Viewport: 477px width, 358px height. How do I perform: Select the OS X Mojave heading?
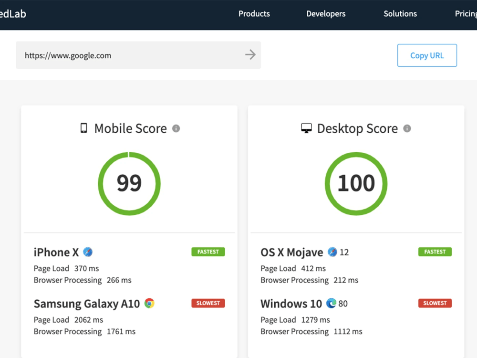point(292,253)
